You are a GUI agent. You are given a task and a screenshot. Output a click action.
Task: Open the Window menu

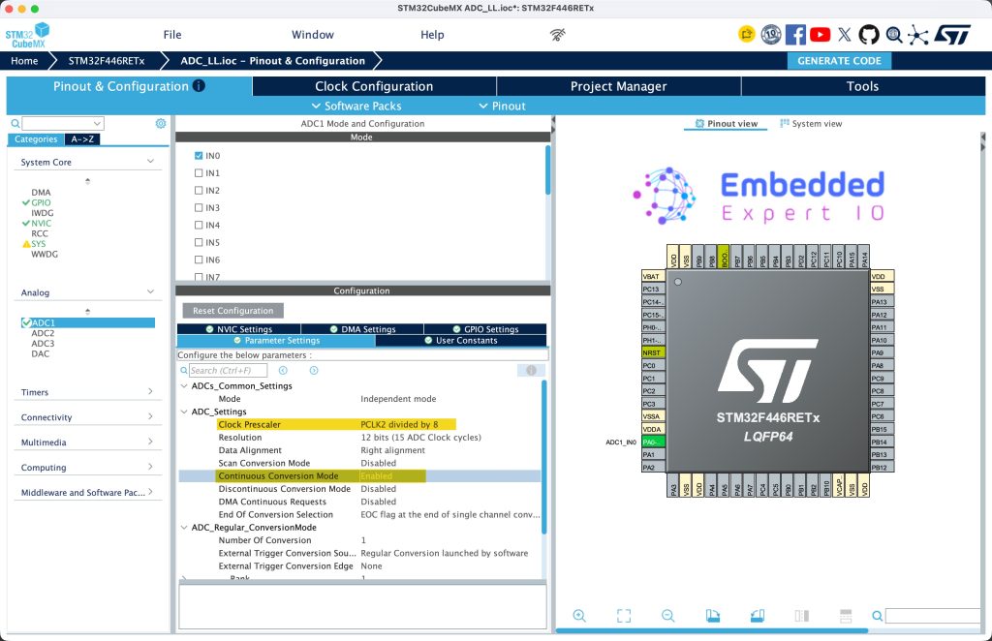tap(313, 35)
